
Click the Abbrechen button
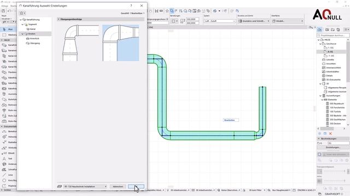click(118, 186)
